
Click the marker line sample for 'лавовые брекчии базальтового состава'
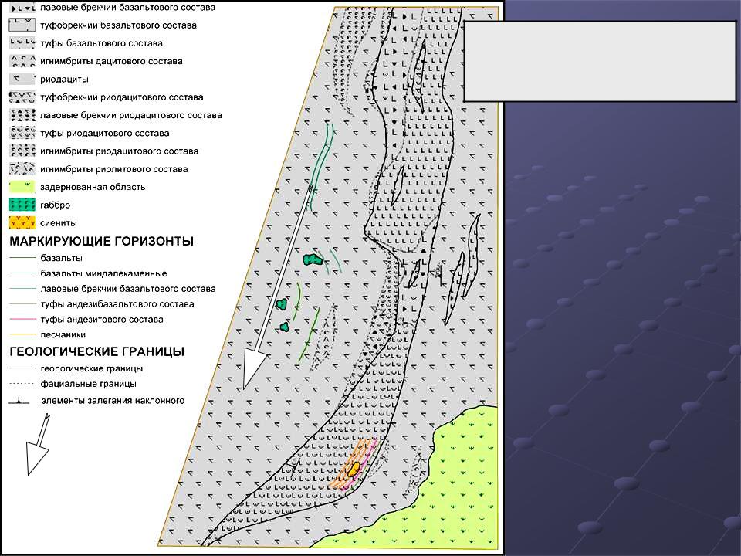point(22,288)
